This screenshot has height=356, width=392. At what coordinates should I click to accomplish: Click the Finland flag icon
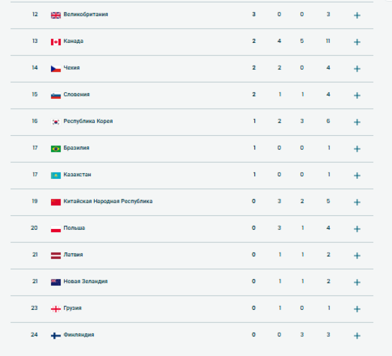coord(56,335)
